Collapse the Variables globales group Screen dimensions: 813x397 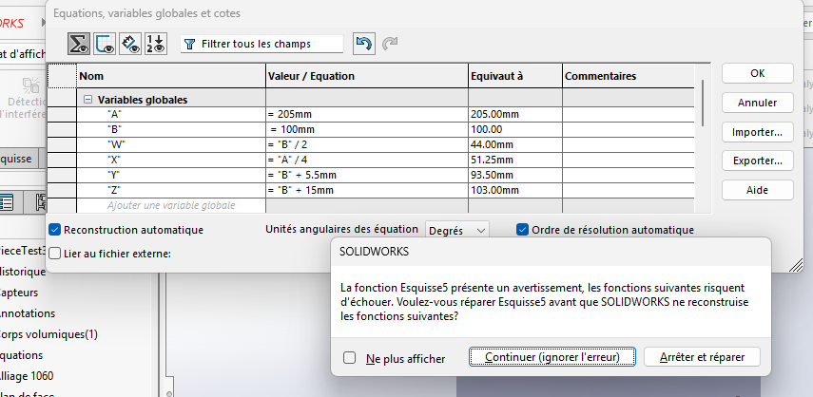click(x=87, y=100)
